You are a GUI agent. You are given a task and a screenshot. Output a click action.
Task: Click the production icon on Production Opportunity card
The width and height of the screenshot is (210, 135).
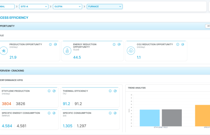coord(4,51)
